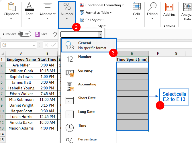
Task: Click the Add-ins icon
Action: pos(169,7)
